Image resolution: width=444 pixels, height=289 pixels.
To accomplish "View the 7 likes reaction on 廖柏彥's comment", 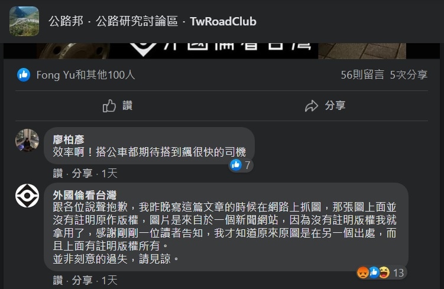I will [241, 165].
